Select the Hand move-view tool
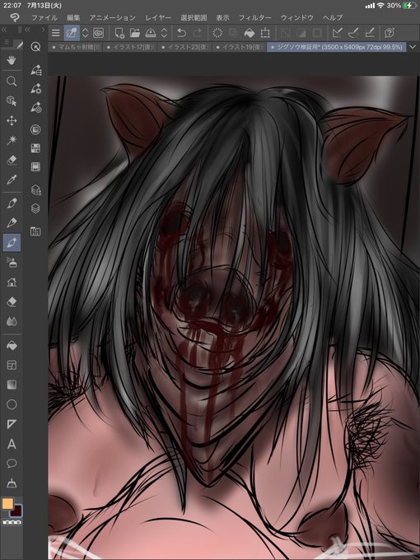This screenshot has width=420, height=560. click(x=12, y=60)
